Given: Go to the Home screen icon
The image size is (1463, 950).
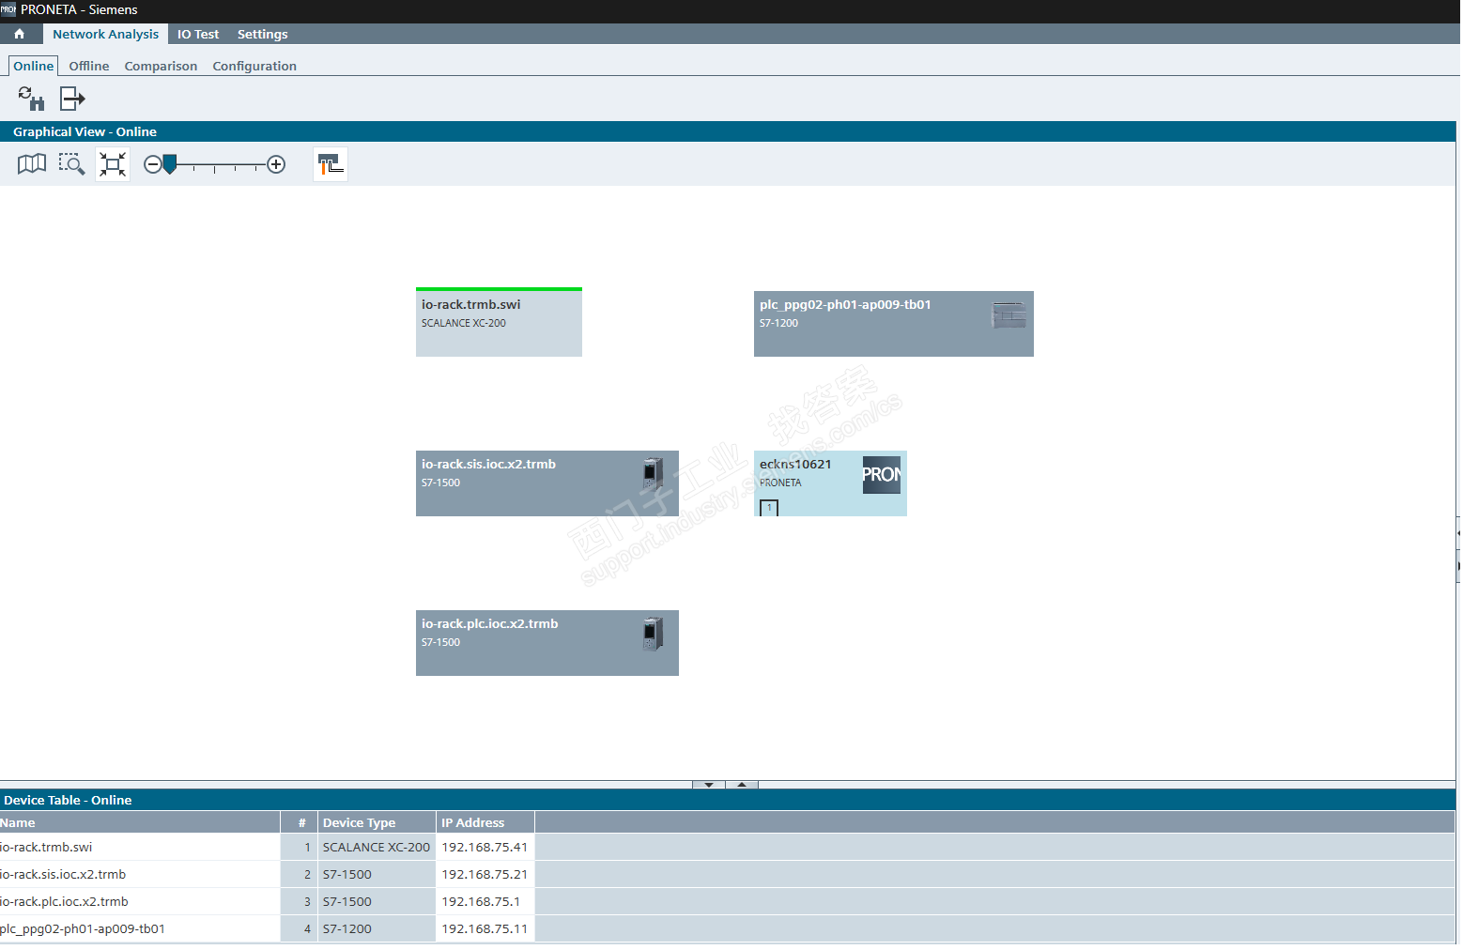Looking at the screenshot, I should click(x=19, y=34).
